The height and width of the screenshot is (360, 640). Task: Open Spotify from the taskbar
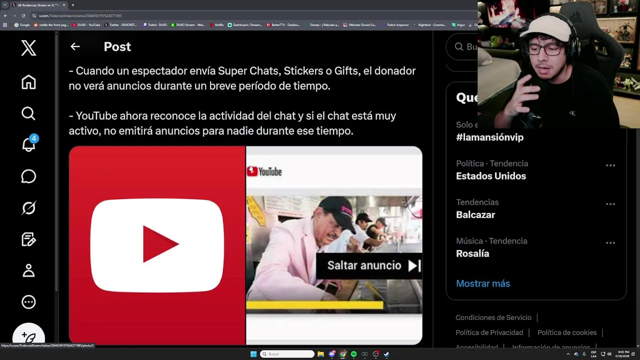(354, 354)
